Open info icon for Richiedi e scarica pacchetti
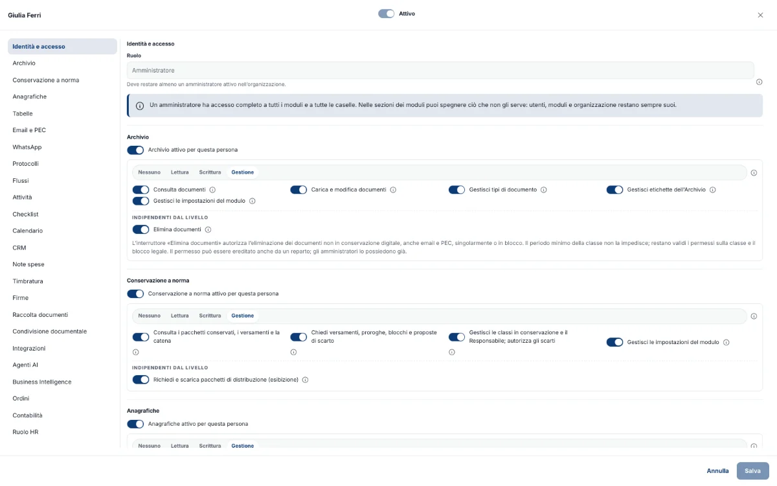Screen dimensions: 777x486 (x=305, y=380)
